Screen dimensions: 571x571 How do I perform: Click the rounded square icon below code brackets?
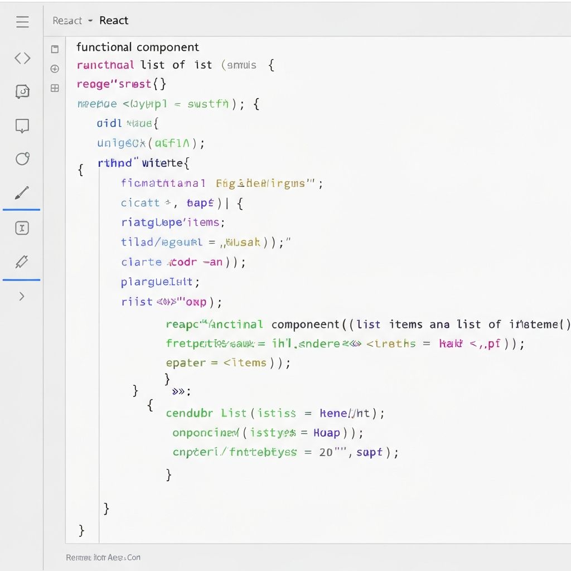[22, 91]
